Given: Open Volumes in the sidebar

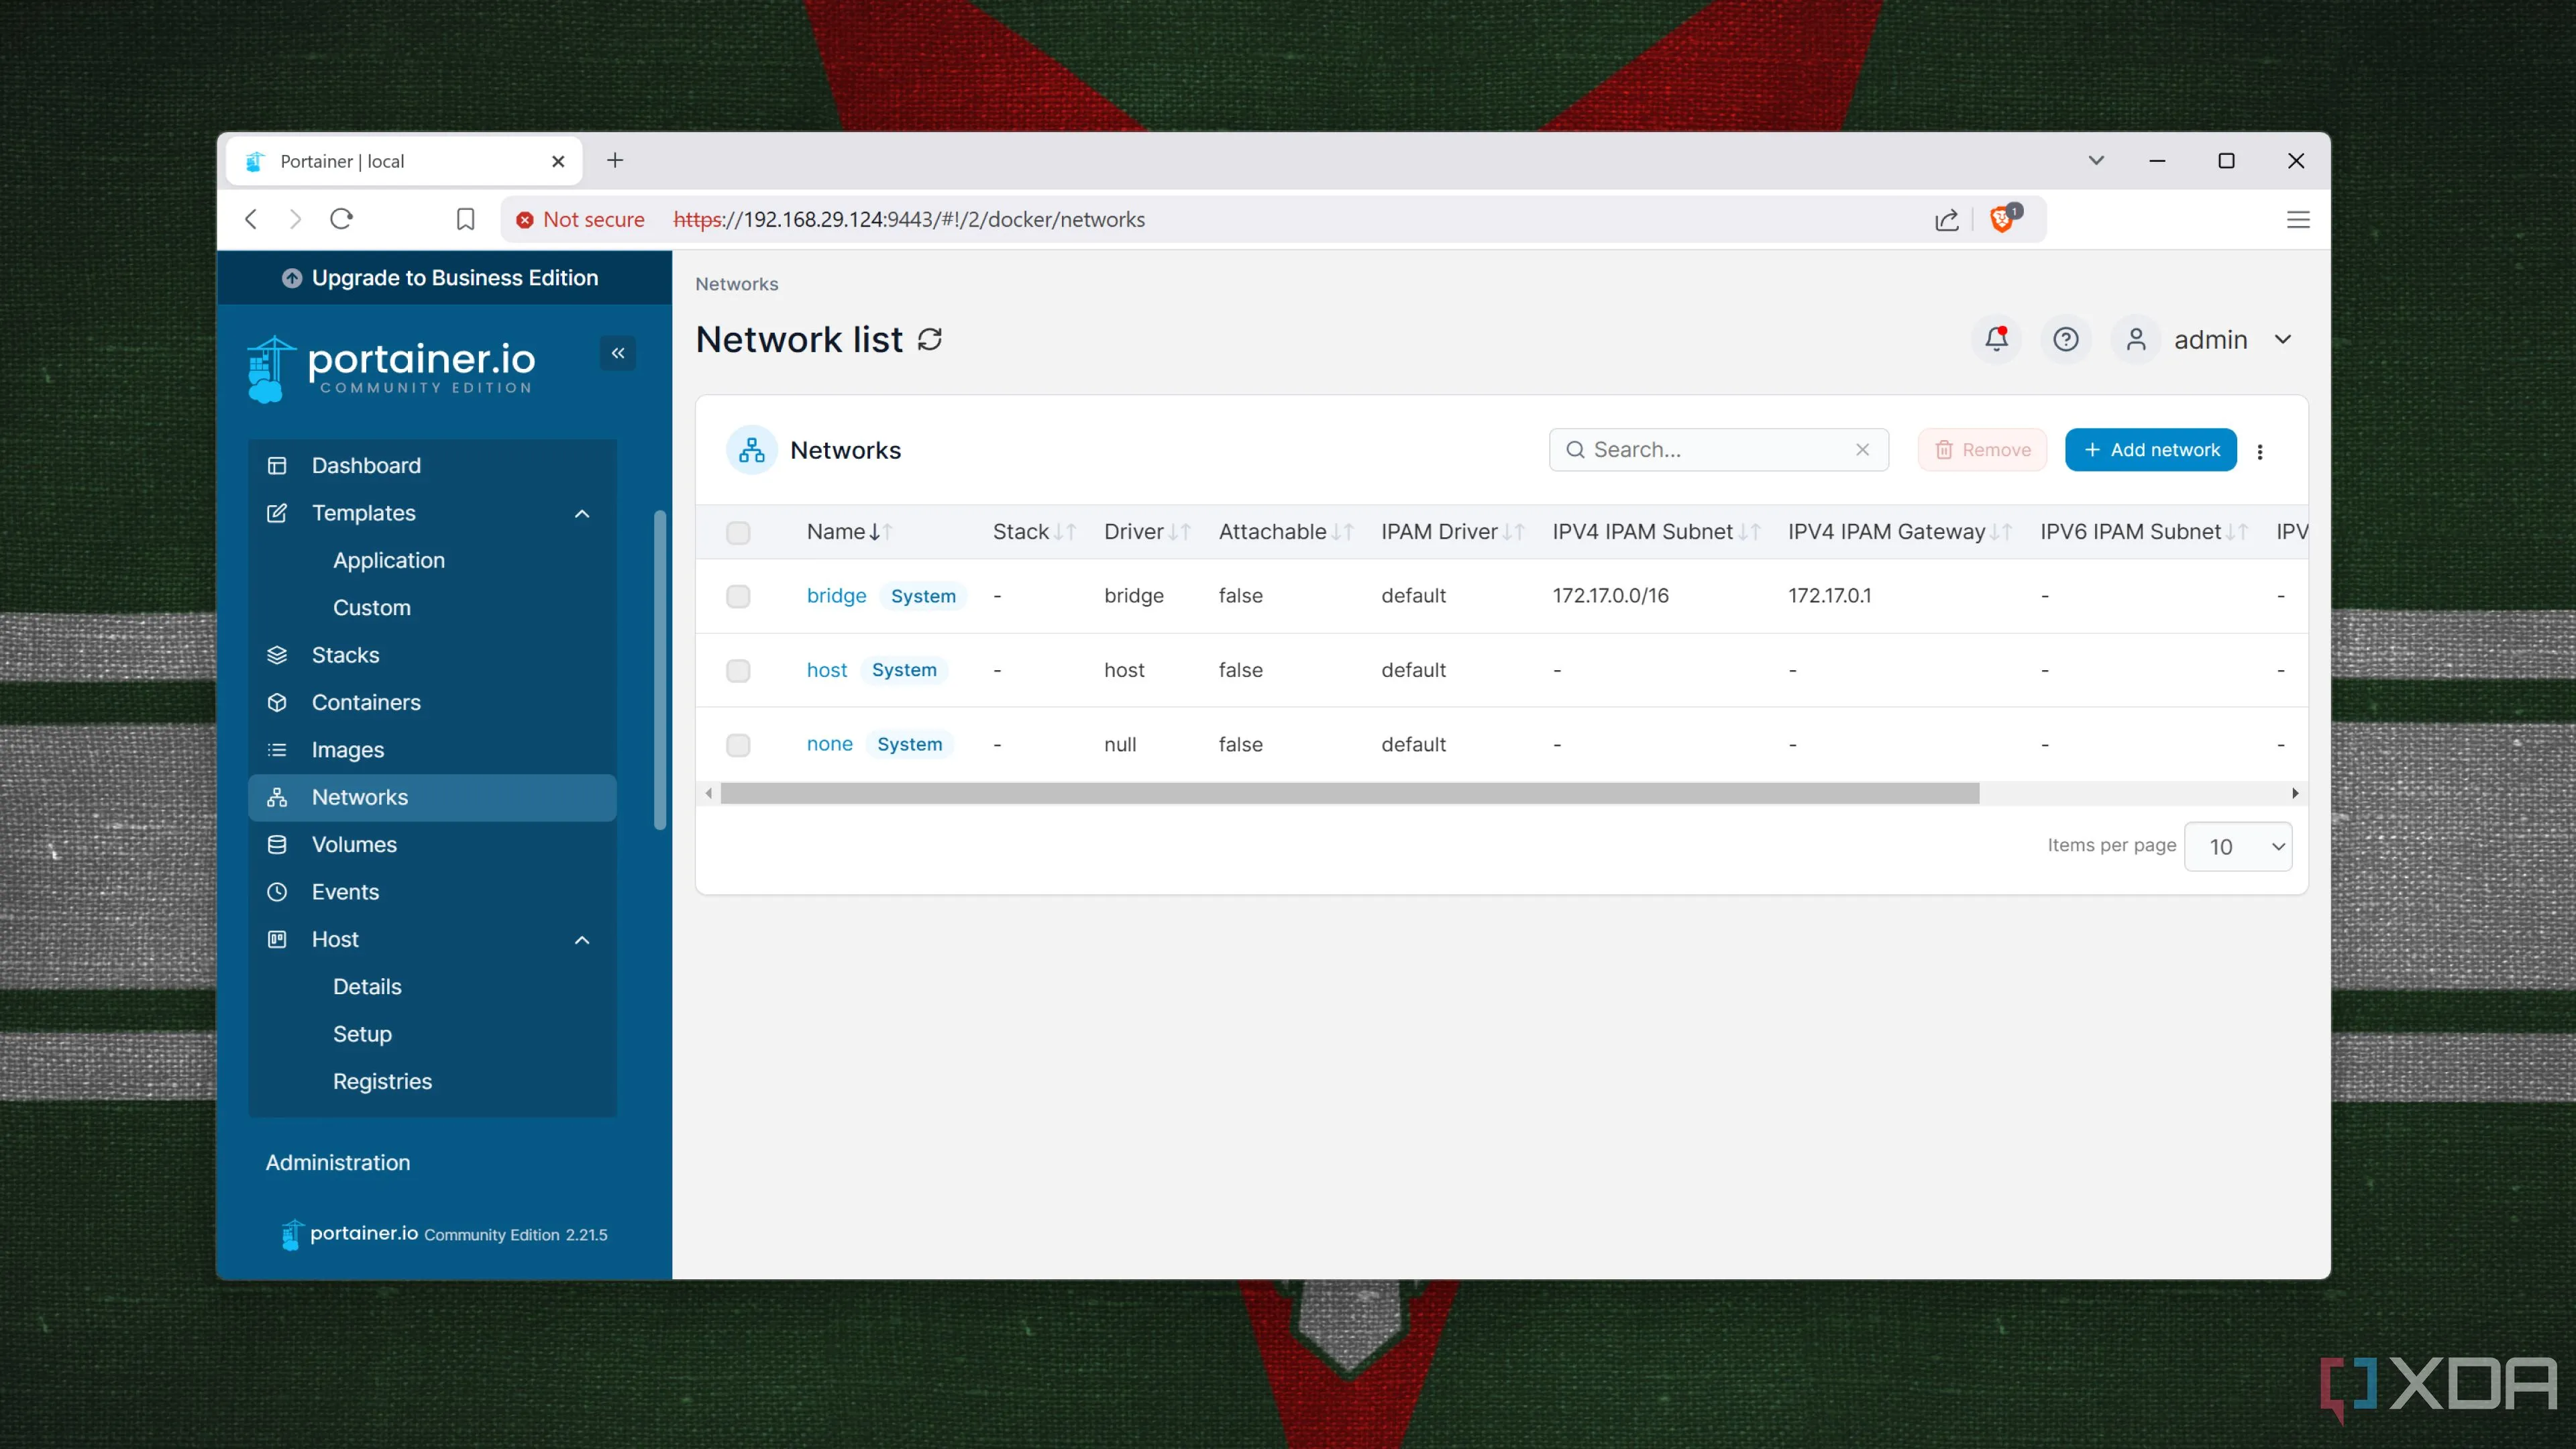Looking at the screenshot, I should (432, 845).
